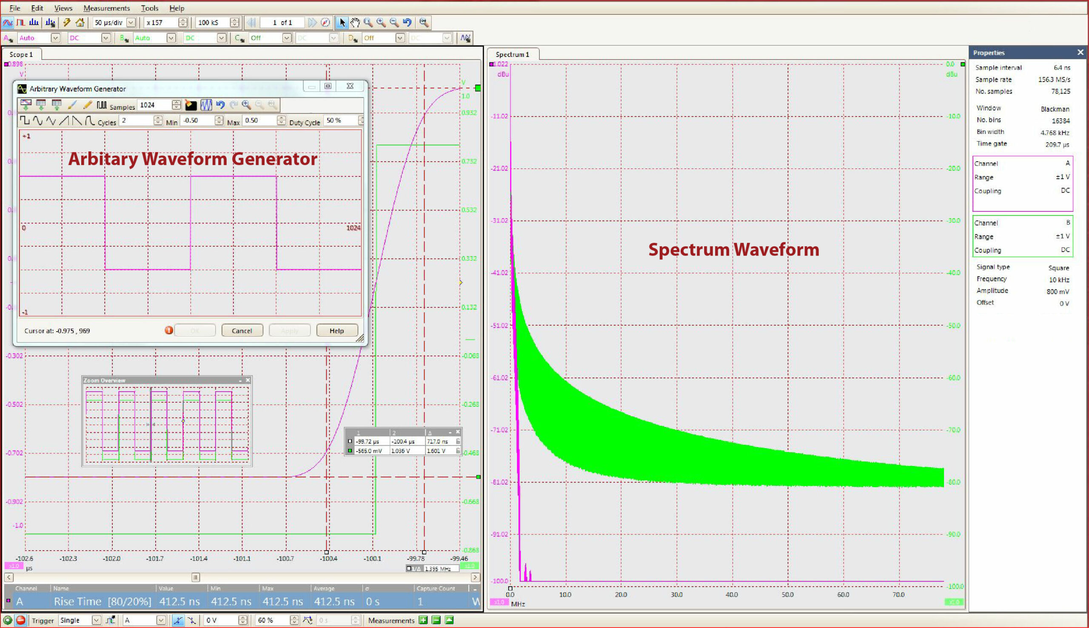
Task: Click the scope scrollbar right arrow
Action: [475, 577]
